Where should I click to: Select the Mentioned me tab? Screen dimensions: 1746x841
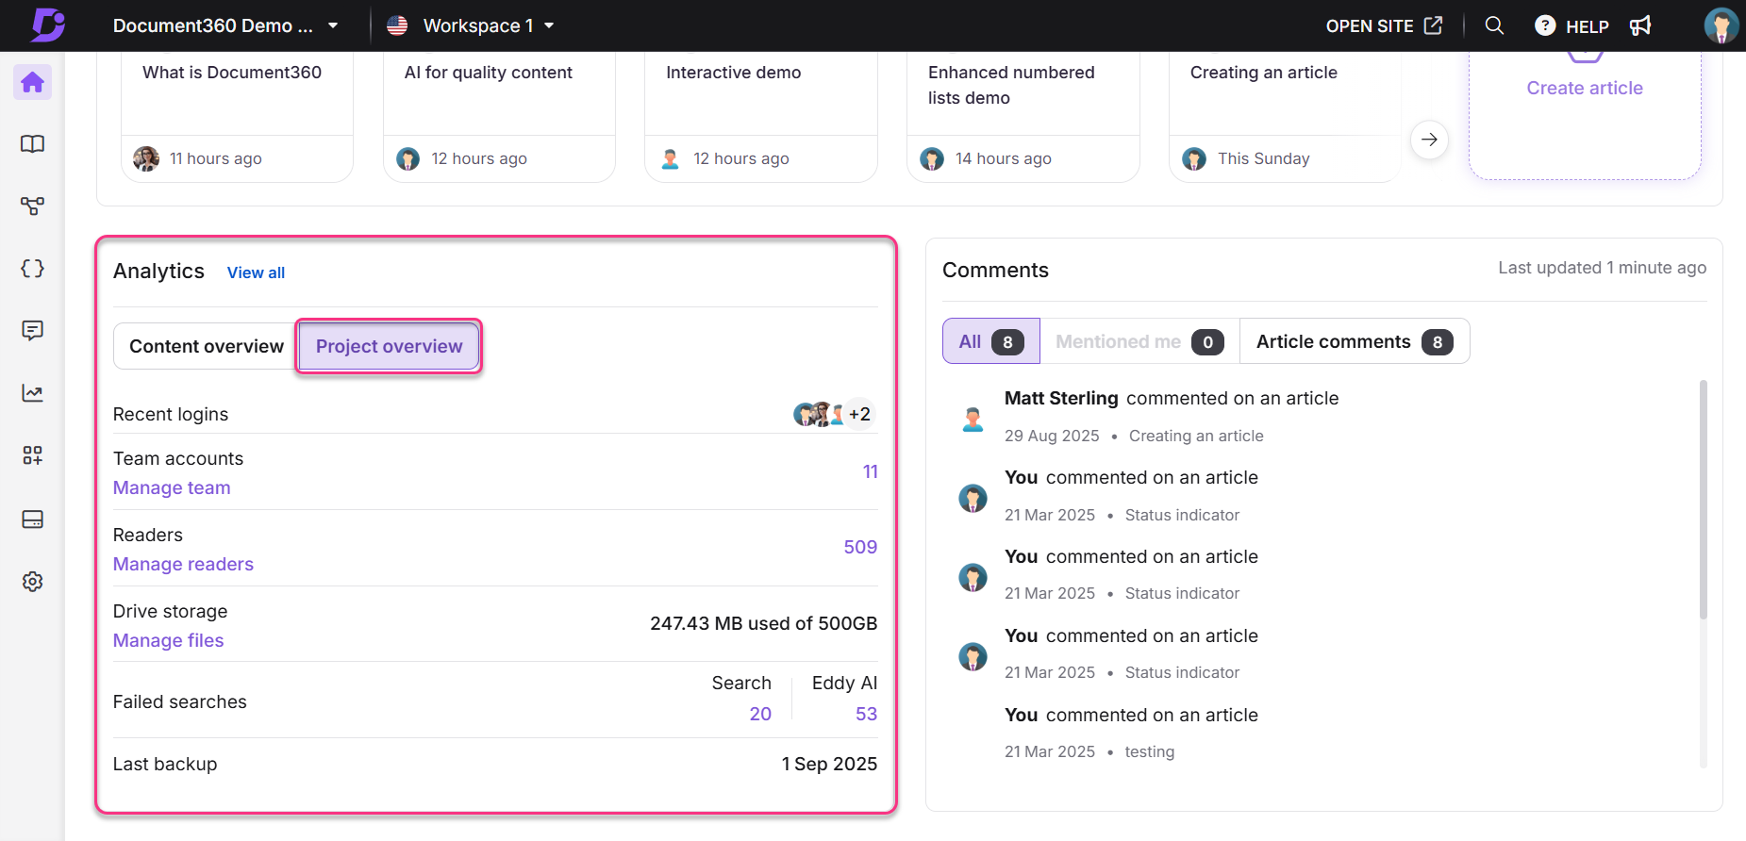coord(1139,341)
